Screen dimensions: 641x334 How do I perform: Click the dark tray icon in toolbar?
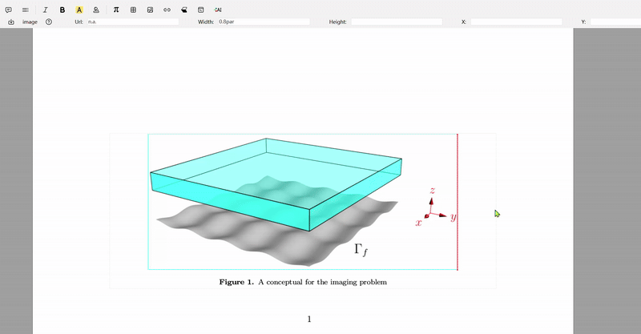tap(183, 10)
